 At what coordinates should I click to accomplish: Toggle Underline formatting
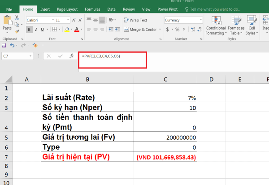(x=42, y=30)
